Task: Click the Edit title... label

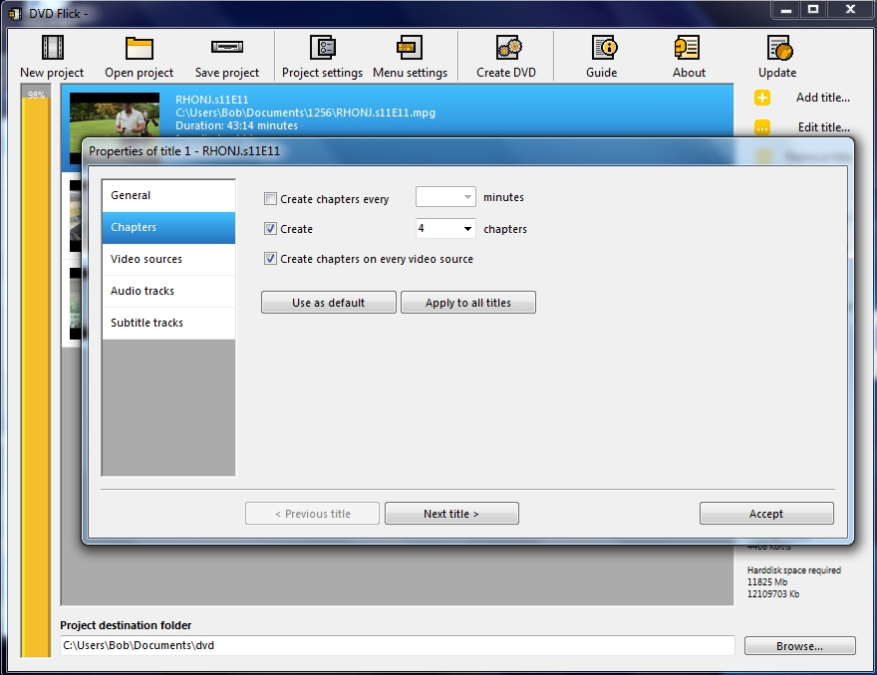Action: pyautogui.click(x=824, y=127)
